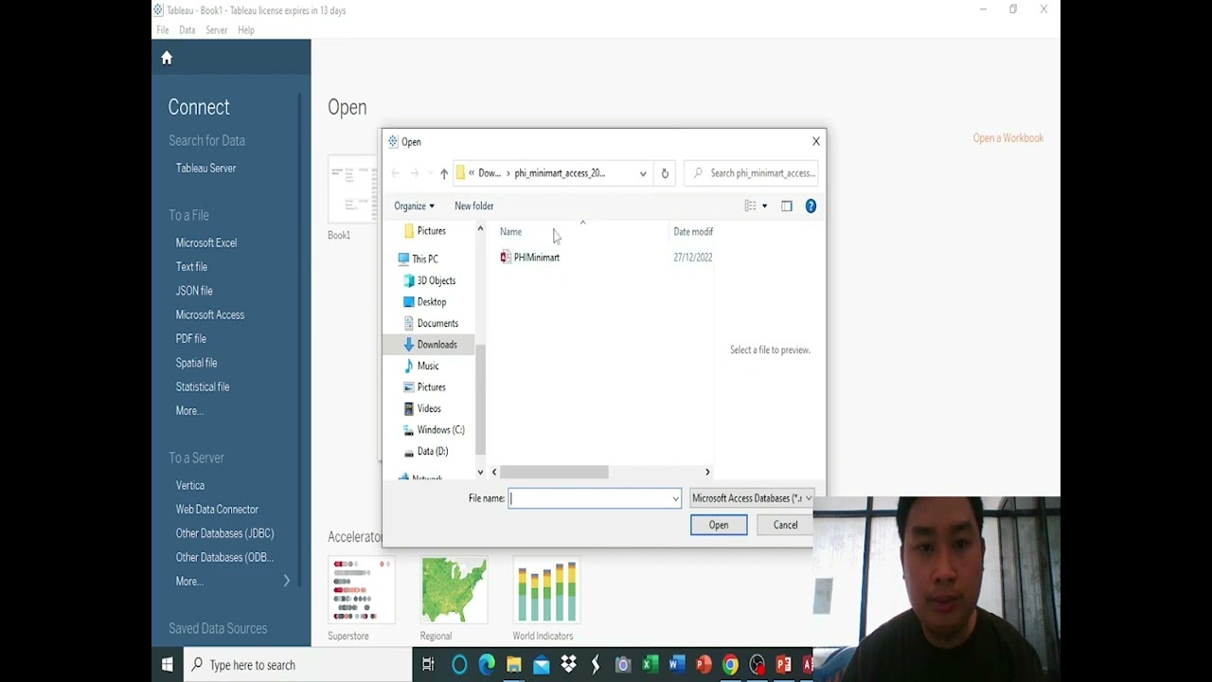
Task: Sort by Date modified column header
Action: coord(693,231)
